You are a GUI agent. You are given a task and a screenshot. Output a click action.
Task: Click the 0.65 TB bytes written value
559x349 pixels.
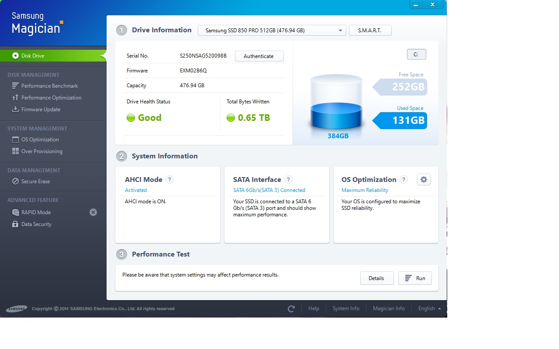coord(254,118)
